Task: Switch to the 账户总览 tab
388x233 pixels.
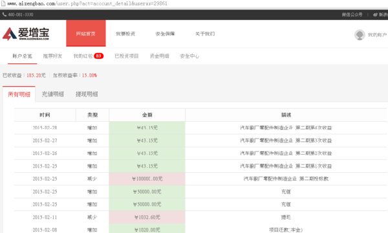Action: (x=22, y=56)
